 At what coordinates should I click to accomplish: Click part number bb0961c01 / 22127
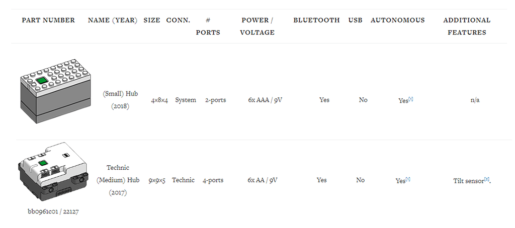(53, 211)
